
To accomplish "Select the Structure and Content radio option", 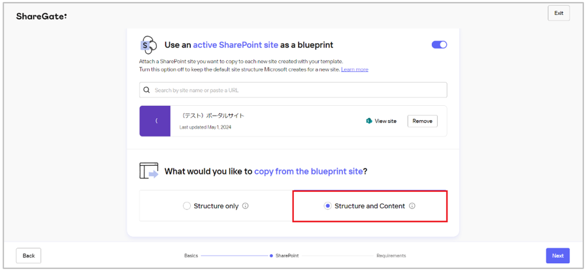I will 327,206.
